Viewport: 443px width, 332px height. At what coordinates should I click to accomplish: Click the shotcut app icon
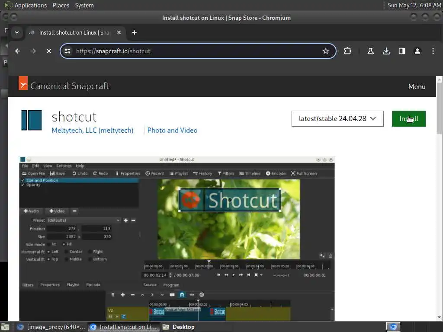(32, 120)
